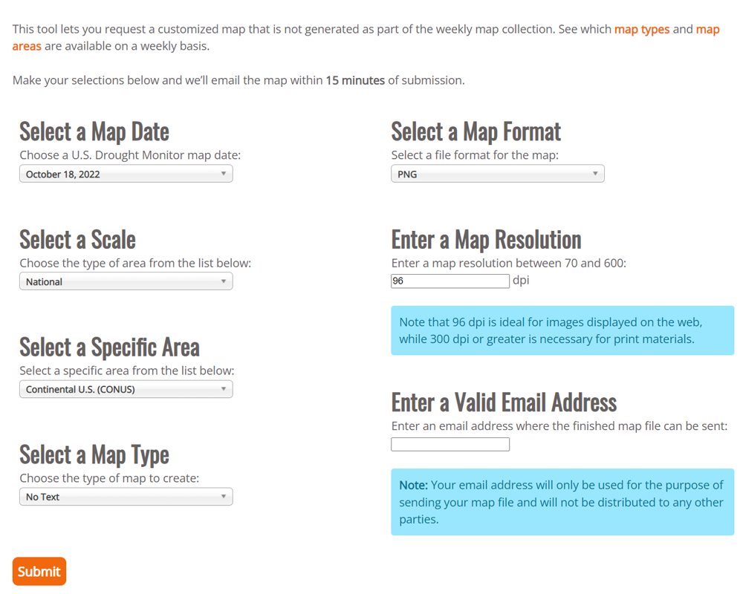The image size is (743, 594).
Task: Click the arrow on the map date selector
Action: pyautogui.click(x=223, y=174)
